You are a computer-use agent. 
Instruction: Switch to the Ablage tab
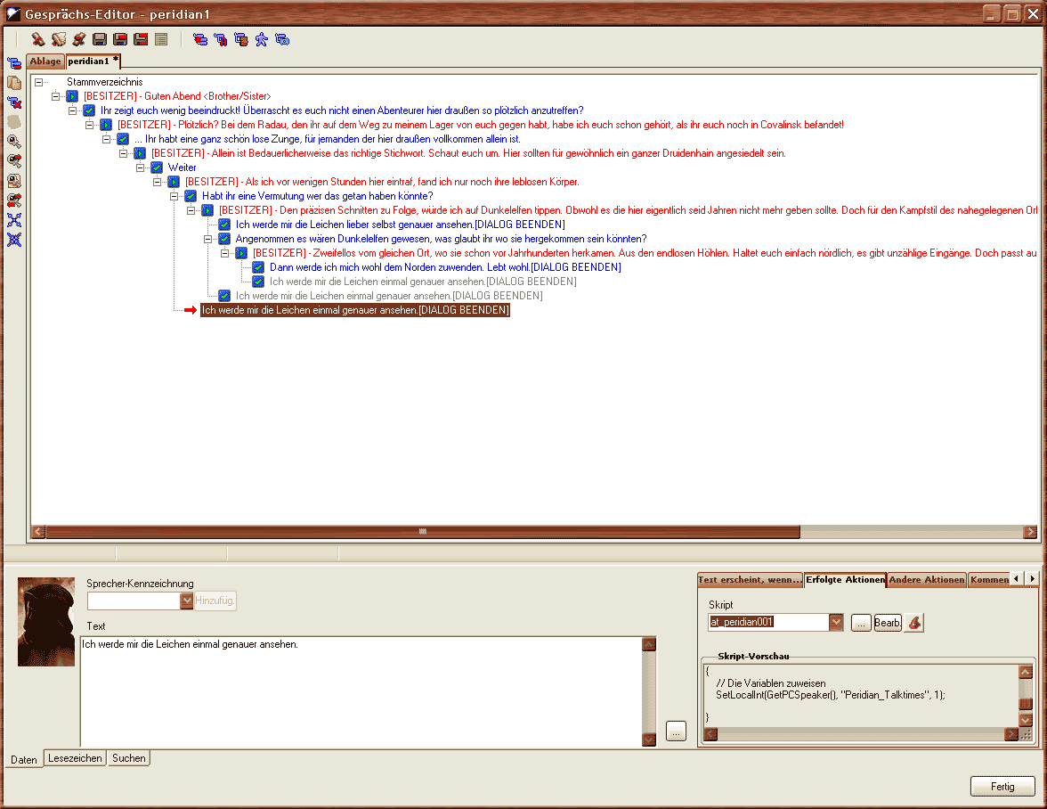tap(45, 61)
